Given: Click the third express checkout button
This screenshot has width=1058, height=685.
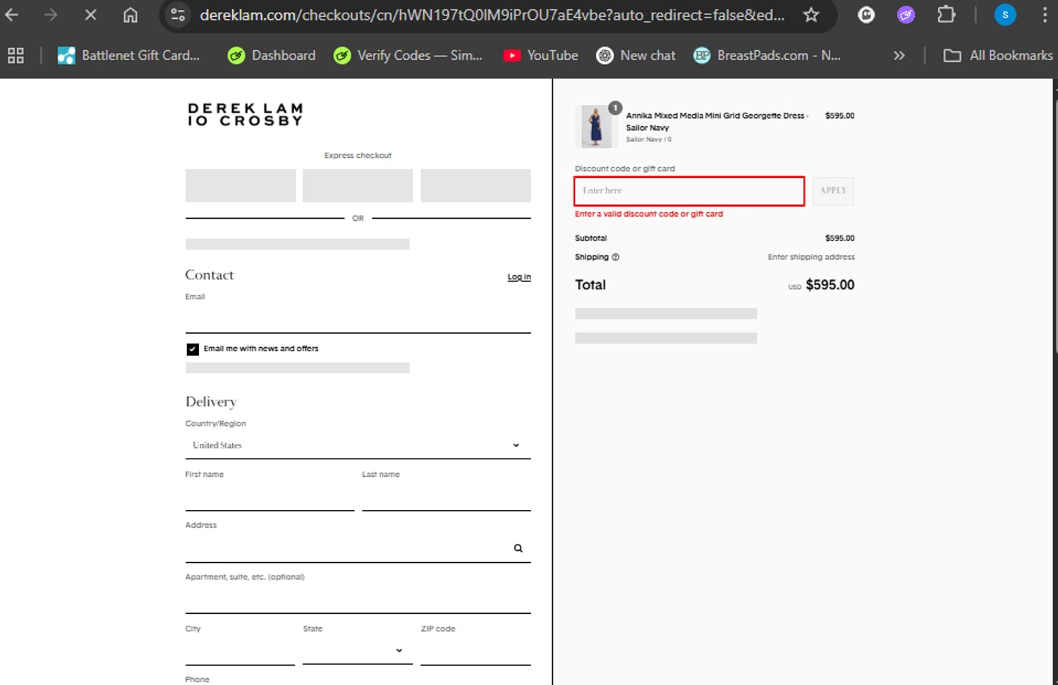Looking at the screenshot, I should point(475,186).
